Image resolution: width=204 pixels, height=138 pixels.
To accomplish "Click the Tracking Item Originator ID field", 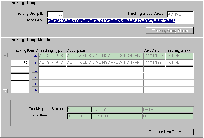I will [x=79, y=116].
